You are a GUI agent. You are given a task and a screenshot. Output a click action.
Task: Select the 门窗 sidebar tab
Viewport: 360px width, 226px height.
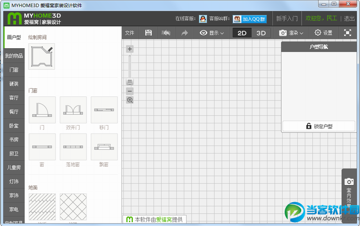[14, 70]
